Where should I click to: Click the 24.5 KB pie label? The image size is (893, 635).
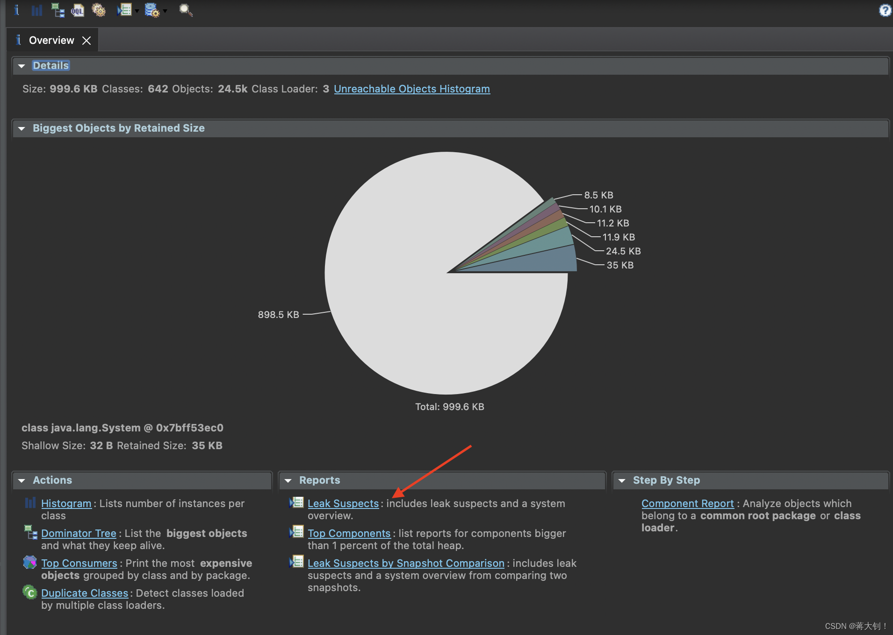pyautogui.click(x=623, y=251)
